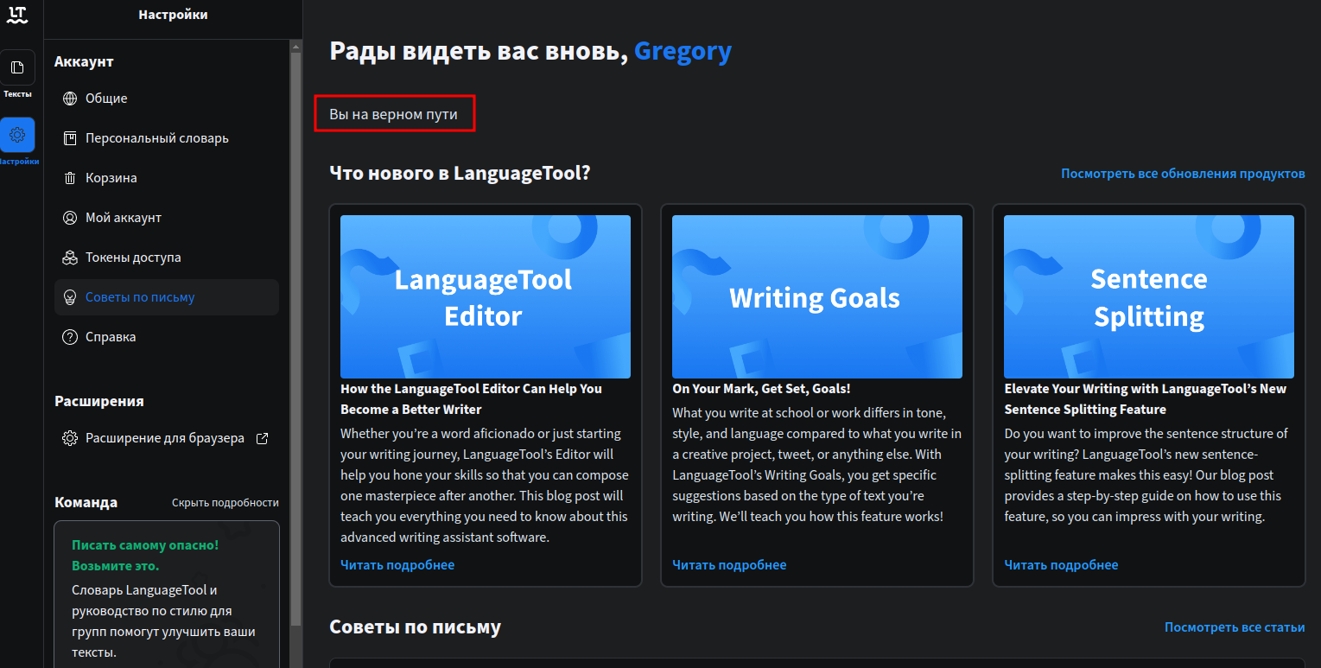Click the Что нового в LanguageTool? heading
1321x668 pixels.
pos(460,173)
